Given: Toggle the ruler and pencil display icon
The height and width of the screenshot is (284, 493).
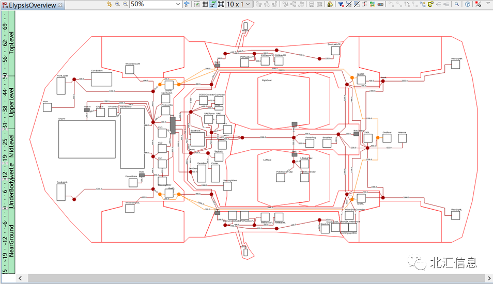Looking at the screenshot, I should [x=197, y=4].
